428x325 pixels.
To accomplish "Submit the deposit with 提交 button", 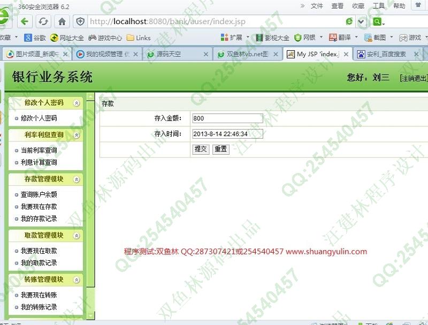I will (201, 149).
